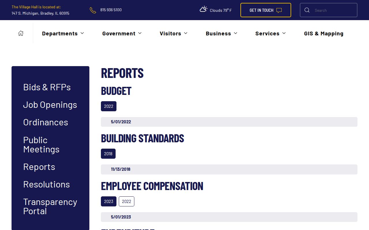Focus the Search input field

point(329,10)
